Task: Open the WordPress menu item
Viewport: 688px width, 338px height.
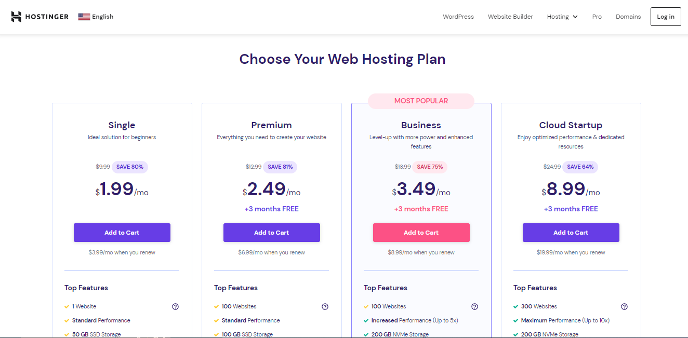Action: click(458, 17)
